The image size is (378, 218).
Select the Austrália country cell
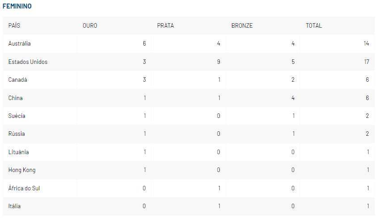[19, 44]
